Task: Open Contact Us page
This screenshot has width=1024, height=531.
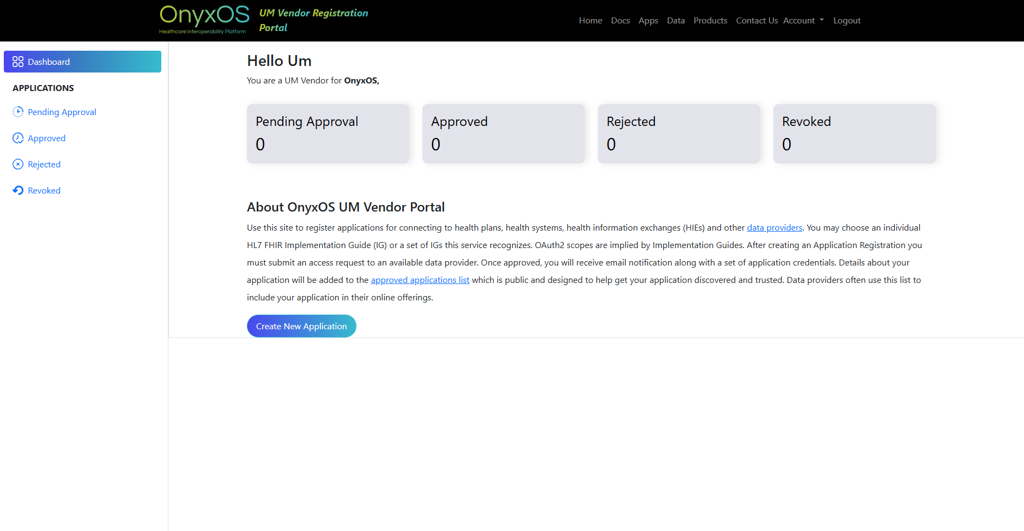Action: coord(757,20)
